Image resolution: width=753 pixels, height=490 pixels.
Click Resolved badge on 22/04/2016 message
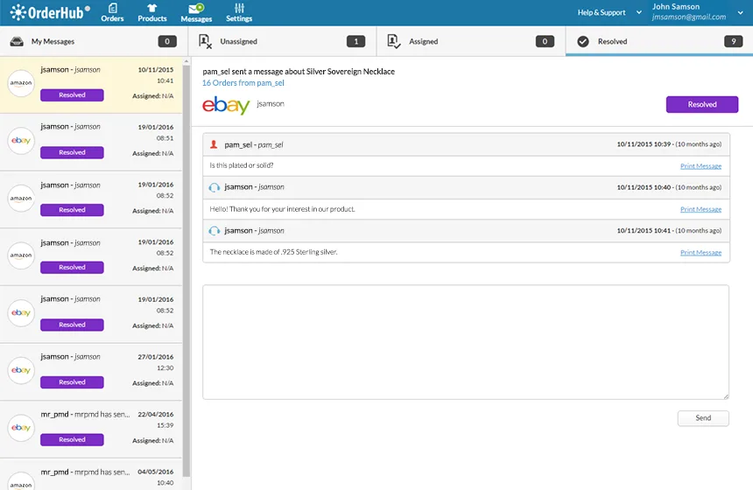coord(72,439)
